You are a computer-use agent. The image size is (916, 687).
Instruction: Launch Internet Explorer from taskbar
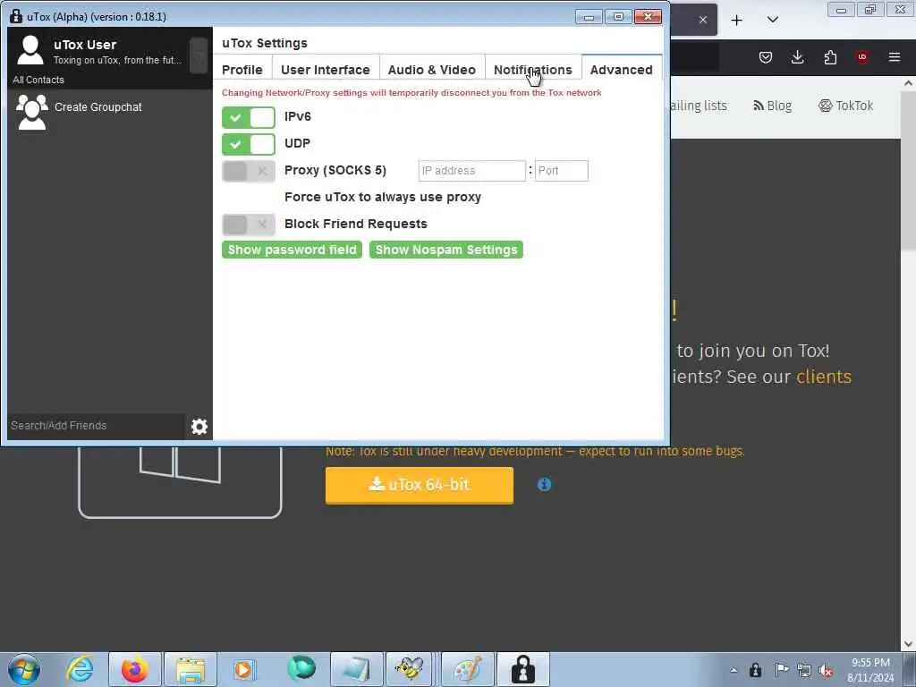tap(80, 669)
